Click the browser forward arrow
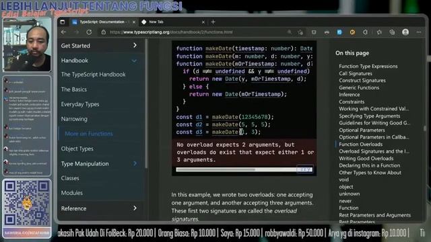This screenshot has height=242, width=431. 76,32
